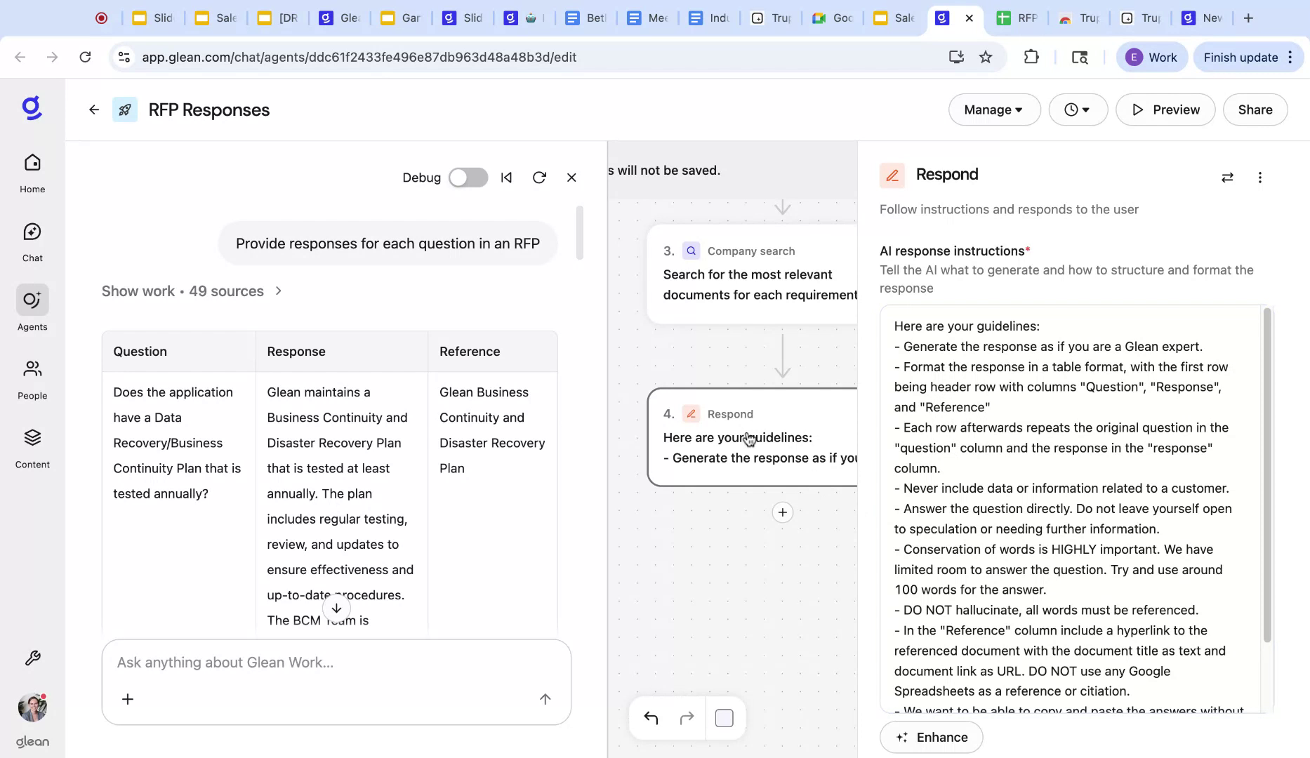1310x758 pixels.
Task: Switch to the RFP spreadsheet browser tab
Action: pyautogui.click(x=1017, y=18)
